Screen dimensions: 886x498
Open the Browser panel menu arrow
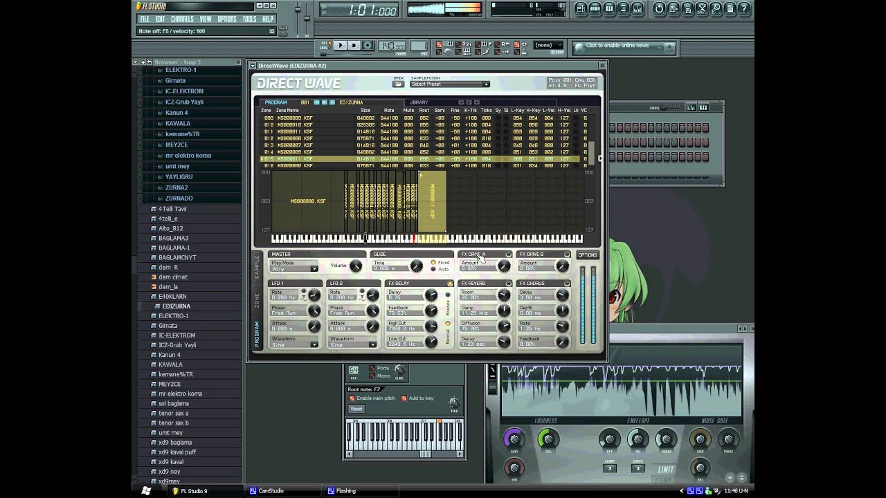[x=136, y=62]
